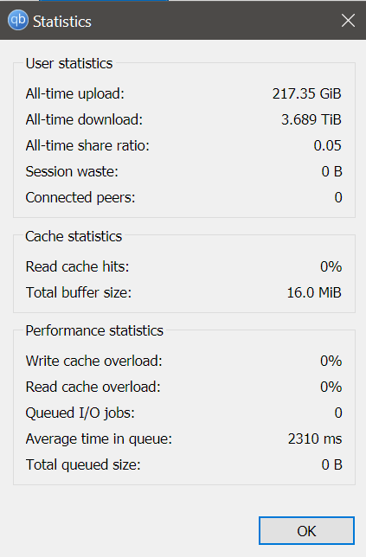Click the Queued I/O jobs label
The width and height of the screenshot is (366, 557).
pos(80,413)
